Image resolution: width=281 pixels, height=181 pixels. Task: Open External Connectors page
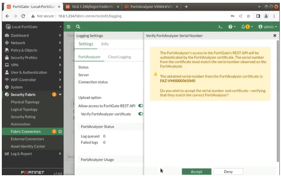pos(27,139)
